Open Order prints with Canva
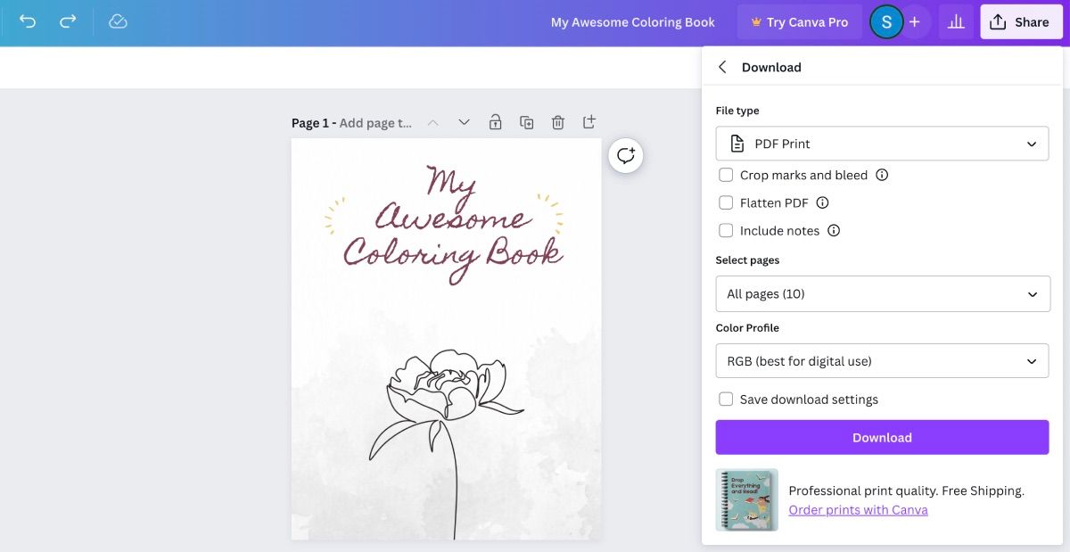1070x552 pixels. pos(858,509)
